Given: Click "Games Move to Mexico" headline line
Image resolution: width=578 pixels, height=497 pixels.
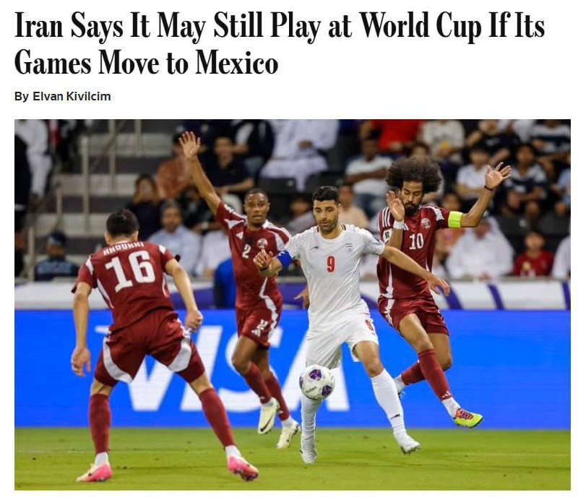Looking at the screenshot, I should (x=146, y=63).
